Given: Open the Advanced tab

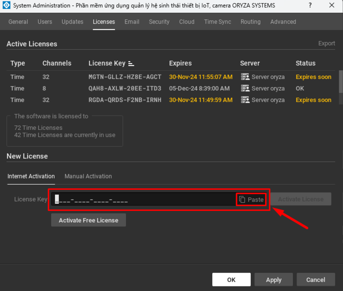Looking at the screenshot, I should [283, 22].
